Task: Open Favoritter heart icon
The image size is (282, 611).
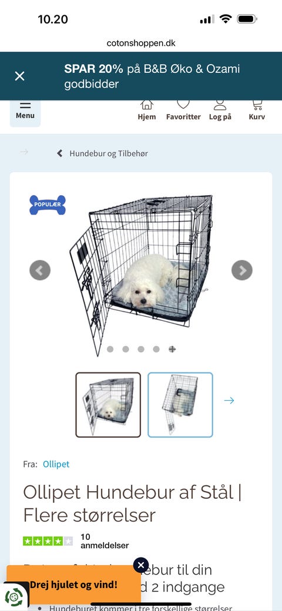Action: (183, 111)
